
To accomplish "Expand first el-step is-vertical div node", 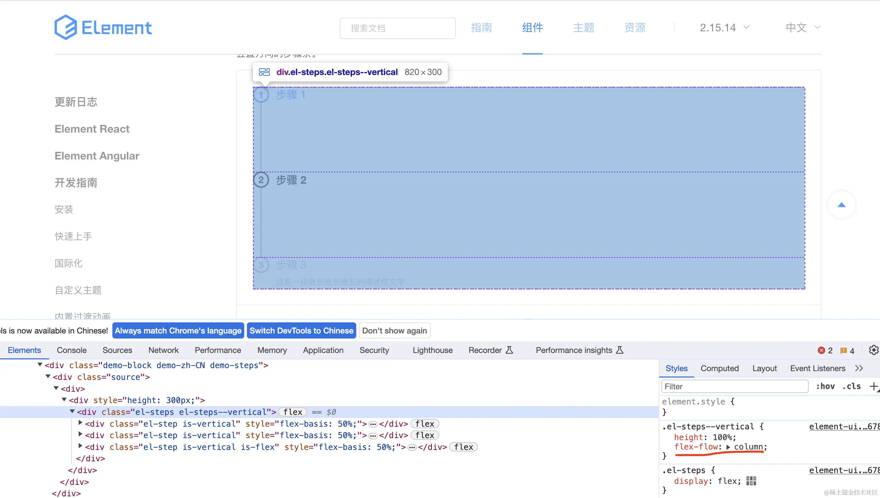I will click(x=80, y=423).
